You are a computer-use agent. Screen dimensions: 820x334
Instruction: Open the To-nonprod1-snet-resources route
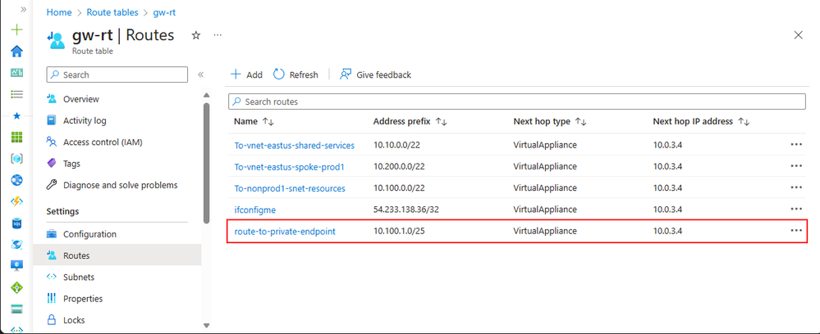click(290, 188)
